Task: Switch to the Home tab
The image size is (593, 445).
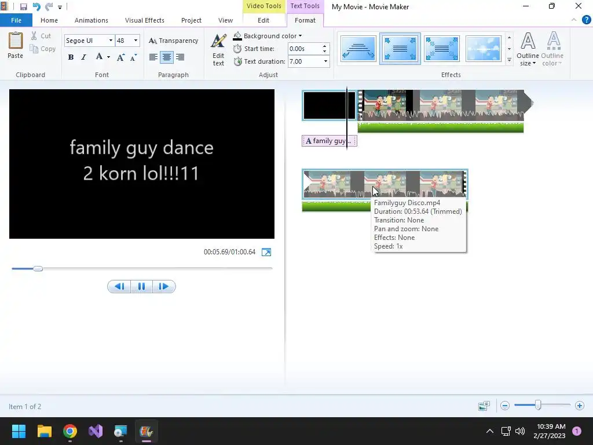Action: [49, 20]
